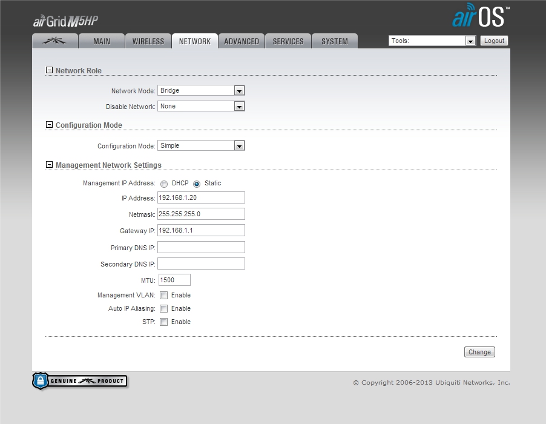This screenshot has height=424, width=546.
Task: Click the Ubiquiti copyright text
Action: click(x=432, y=383)
